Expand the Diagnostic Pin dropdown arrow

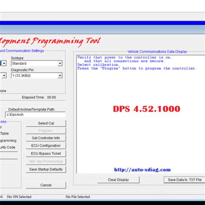click(x=60, y=76)
